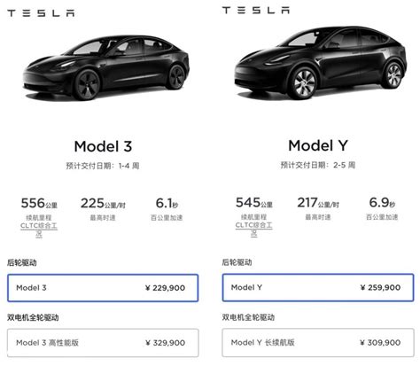The image size is (420, 366).
Task: Click the Model Y heading
Action: tap(318, 145)
